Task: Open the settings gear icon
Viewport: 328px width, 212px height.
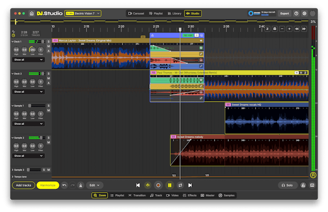Action: 304,14
